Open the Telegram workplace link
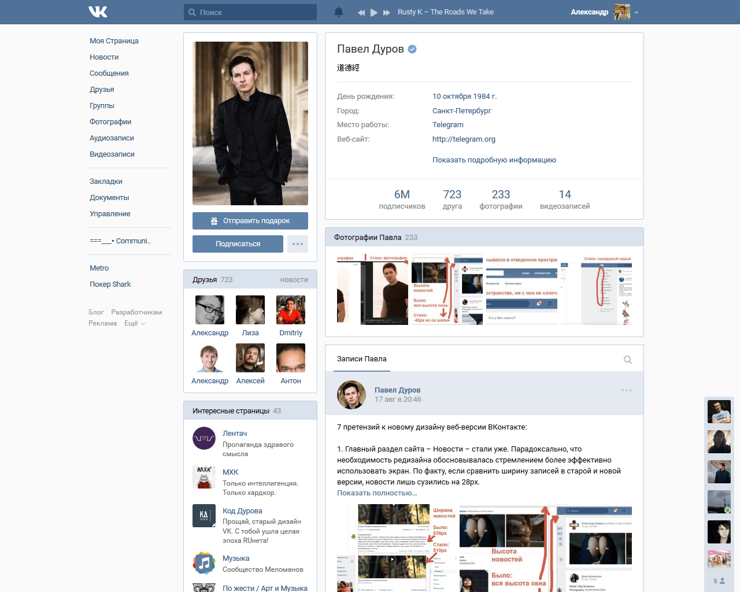The image size is (740, 592). coord(448,125)
